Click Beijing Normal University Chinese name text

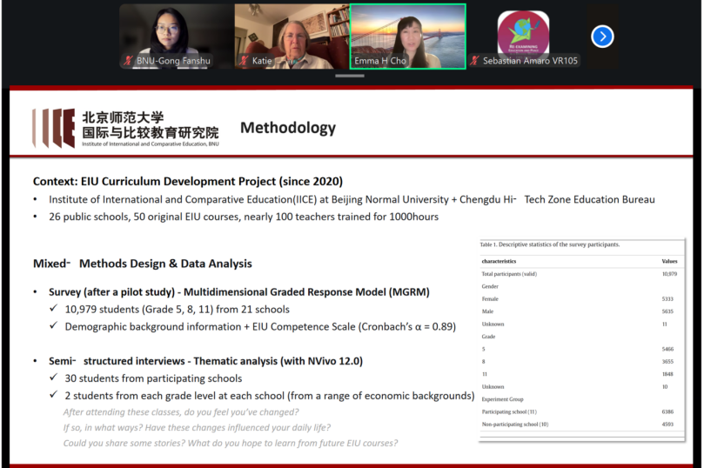pyautogui.click(x=150, y=124)
